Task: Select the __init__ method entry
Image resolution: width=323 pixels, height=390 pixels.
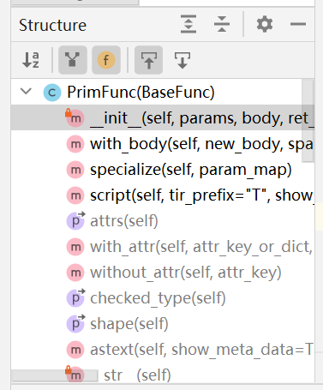Action: 163,117
